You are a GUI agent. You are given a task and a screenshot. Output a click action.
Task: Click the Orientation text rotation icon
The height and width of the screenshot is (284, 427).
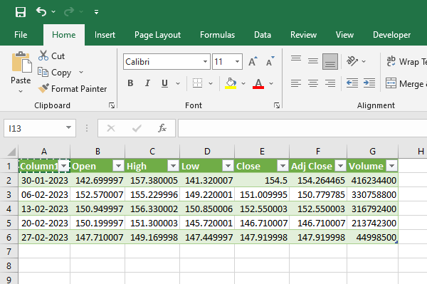(352, 61)
